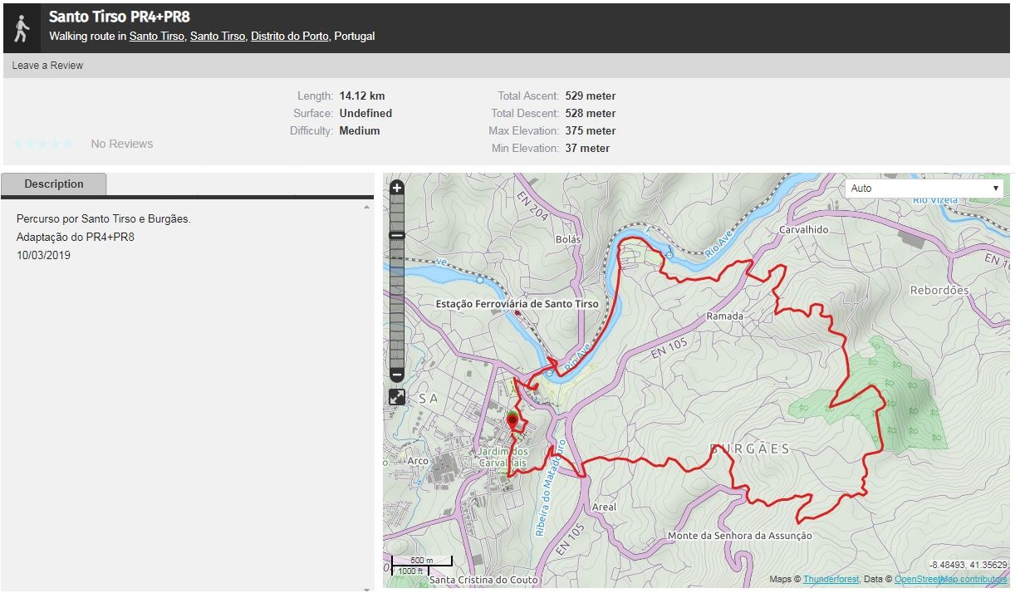The image size is (1020, 598).
Task: Click the No Reviews text
Action: [x=122, y=144]
